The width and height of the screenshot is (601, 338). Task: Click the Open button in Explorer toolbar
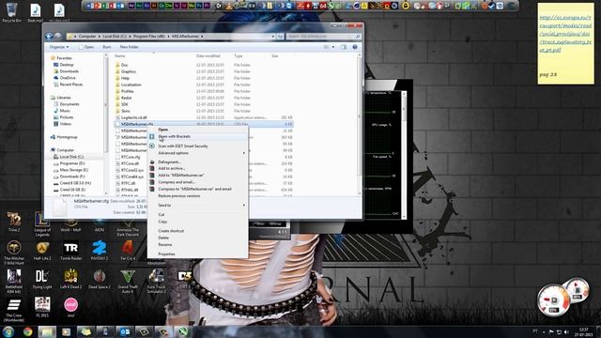click(x=86, y=47)
